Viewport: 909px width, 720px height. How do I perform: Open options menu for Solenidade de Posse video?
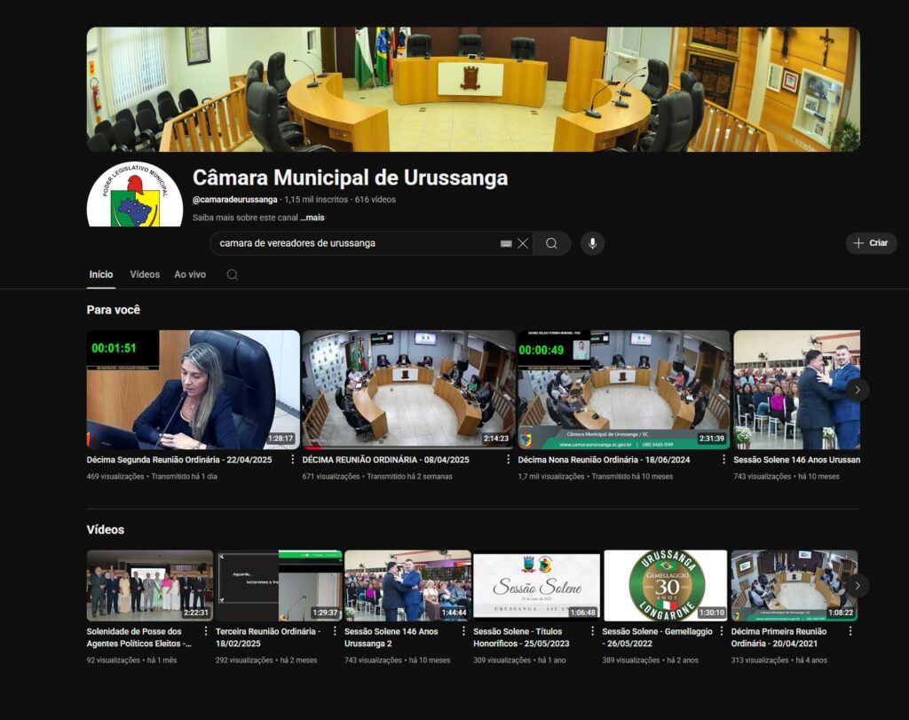pos(206,630)
